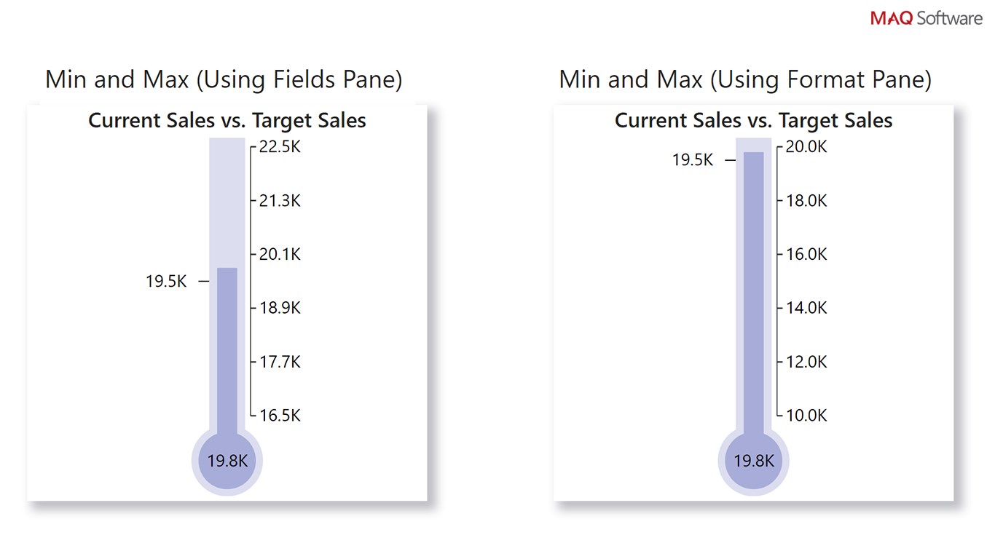Click the 19.5K target label on left chart
995x559 pixels.
point(166,281)
